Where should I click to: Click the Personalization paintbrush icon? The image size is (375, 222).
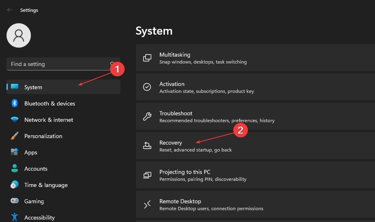click(15, 136)
